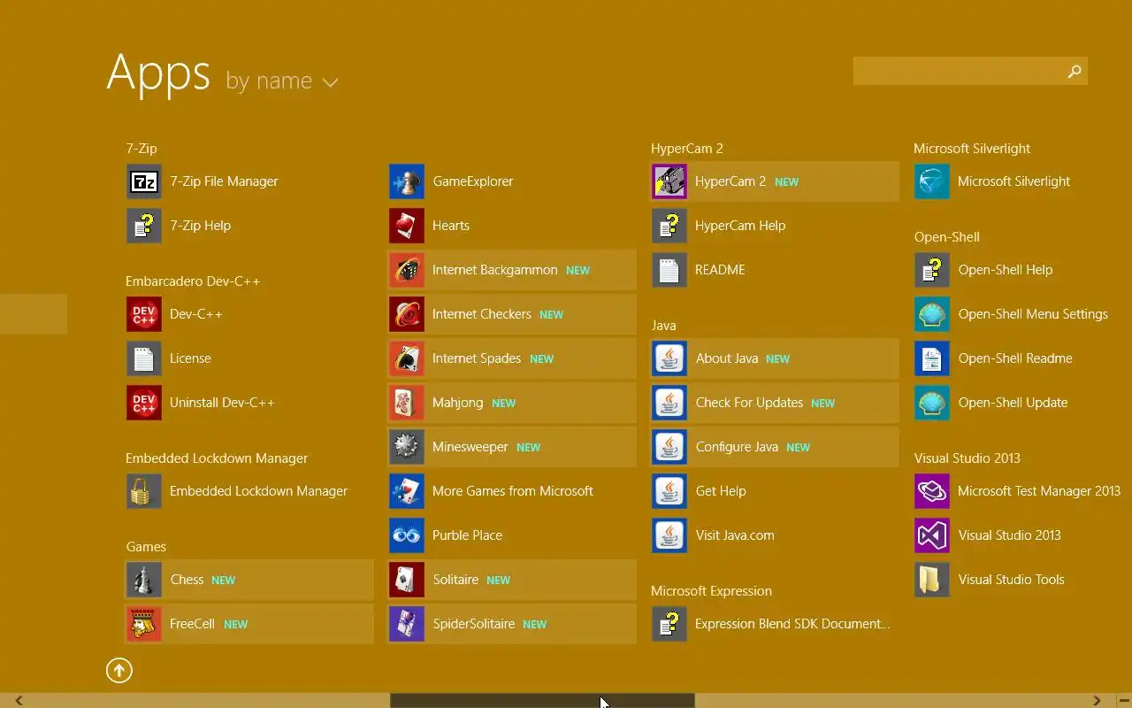Click the scrollbar right arrow
1132x708 pixels.
[x=1097, y=701]
